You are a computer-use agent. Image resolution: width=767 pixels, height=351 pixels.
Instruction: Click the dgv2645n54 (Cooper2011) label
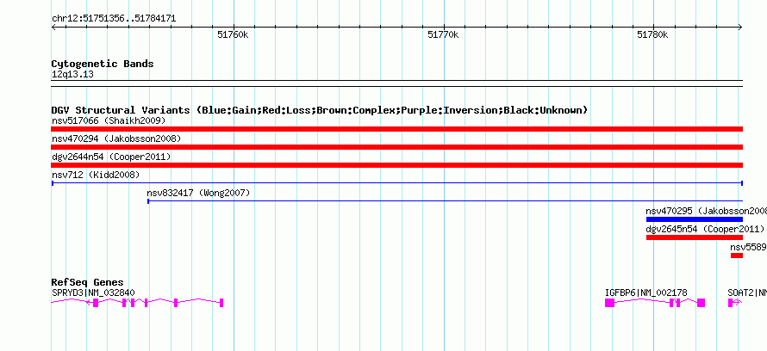click(x=705, y=229)
